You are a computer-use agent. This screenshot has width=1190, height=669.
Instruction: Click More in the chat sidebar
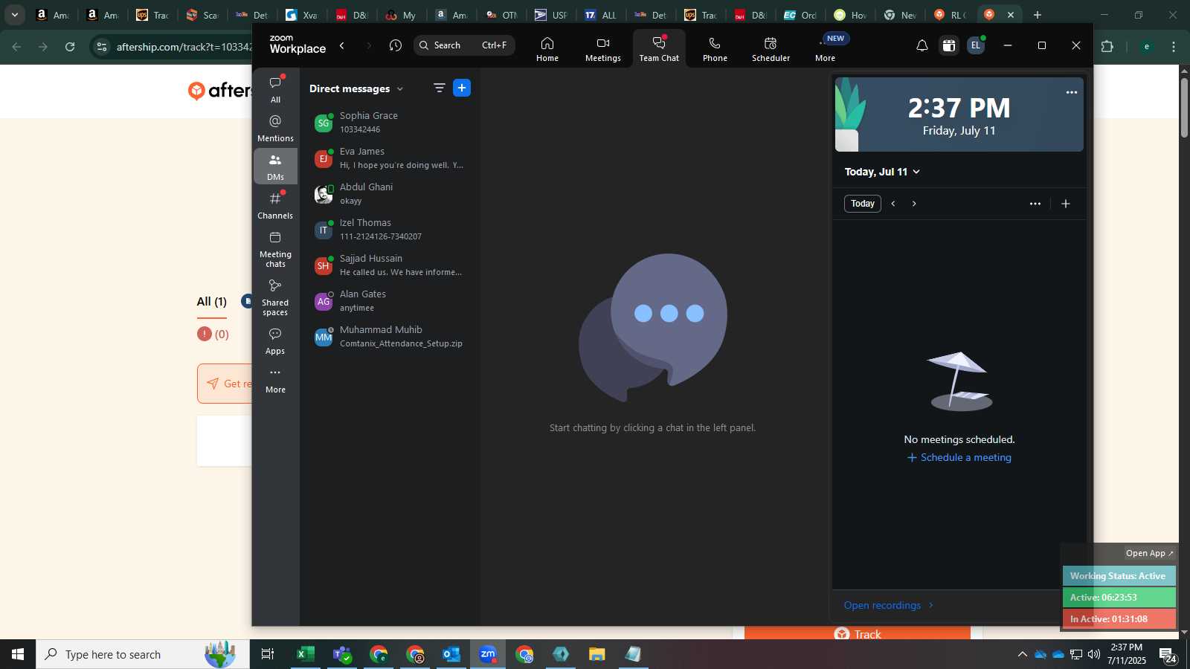pyautogui.click(x=275, y=380)
